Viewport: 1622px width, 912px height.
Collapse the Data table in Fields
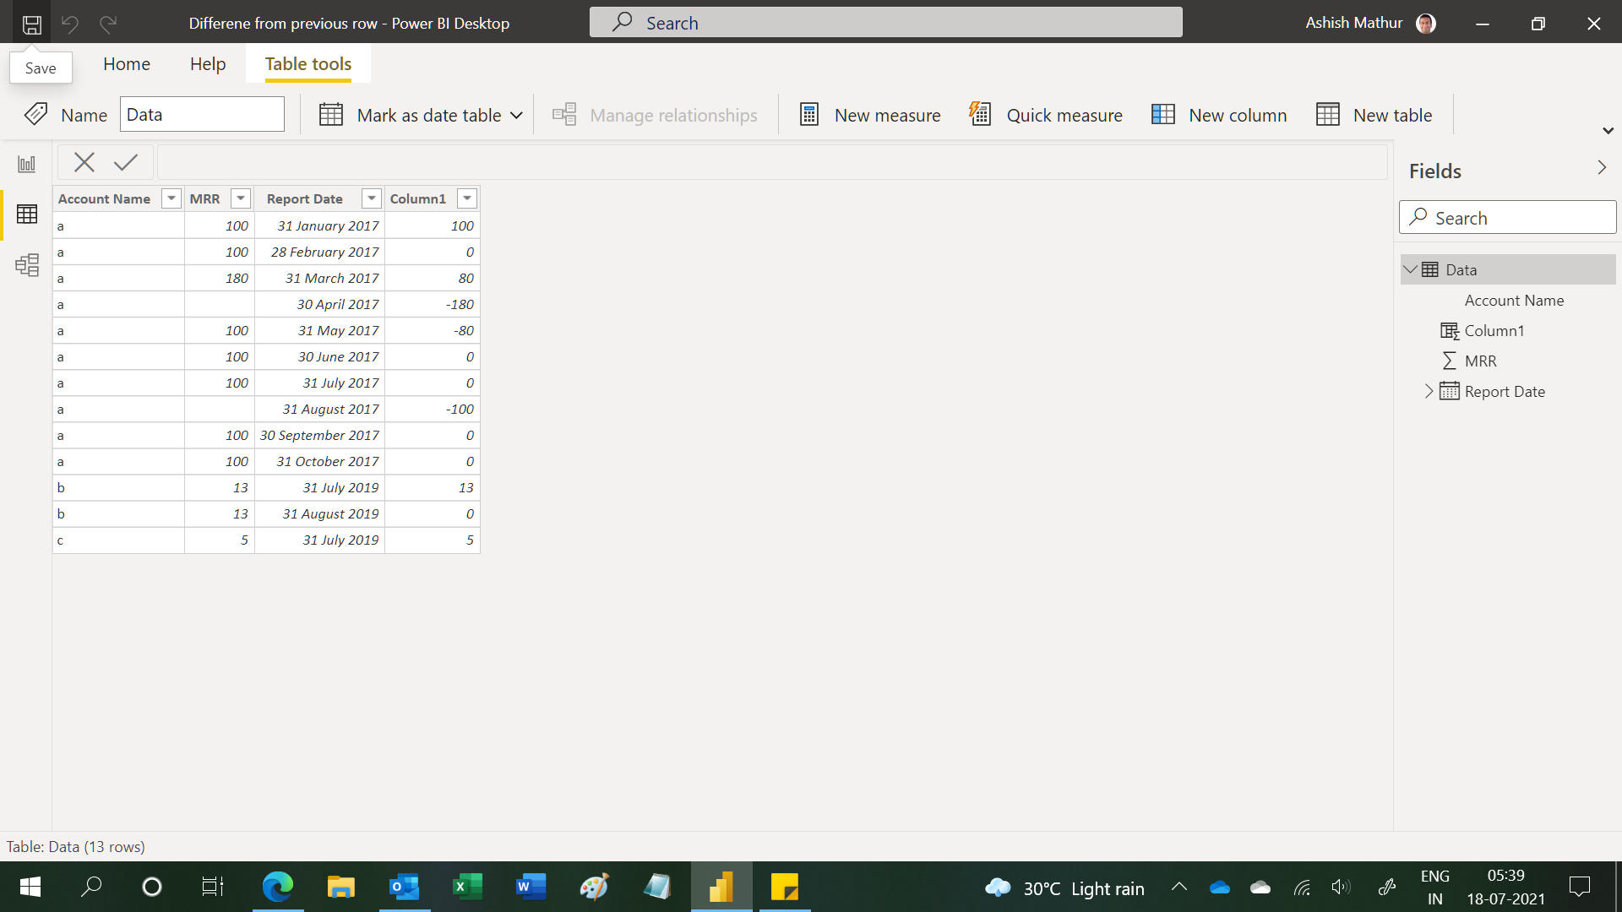1410,269
